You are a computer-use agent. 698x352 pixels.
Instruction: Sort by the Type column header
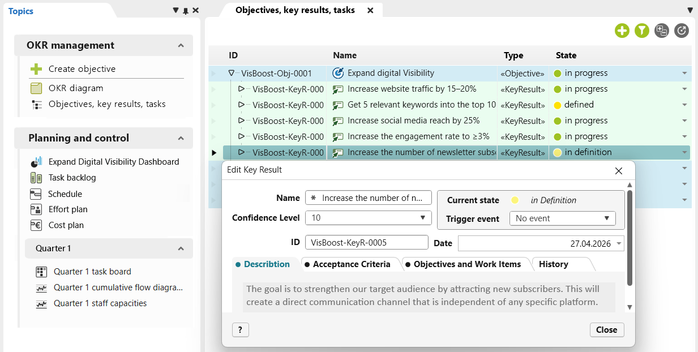(513, 55)
